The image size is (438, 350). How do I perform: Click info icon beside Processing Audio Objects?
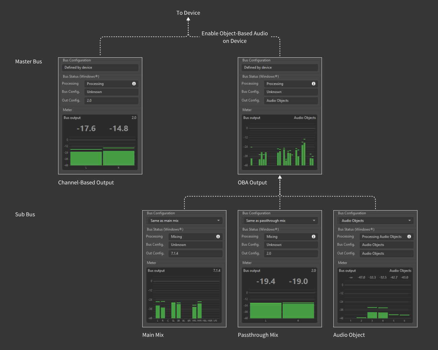click(409, 237)
